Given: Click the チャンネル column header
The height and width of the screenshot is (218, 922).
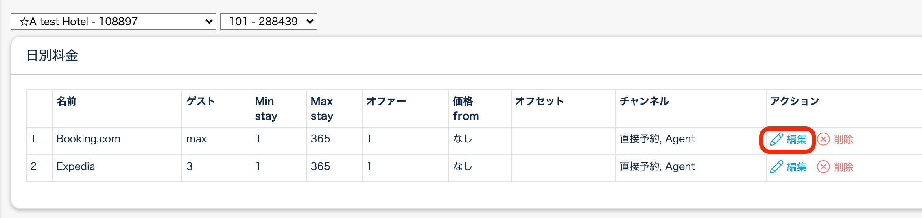Looking at the screenshot, I should [644, 101].
